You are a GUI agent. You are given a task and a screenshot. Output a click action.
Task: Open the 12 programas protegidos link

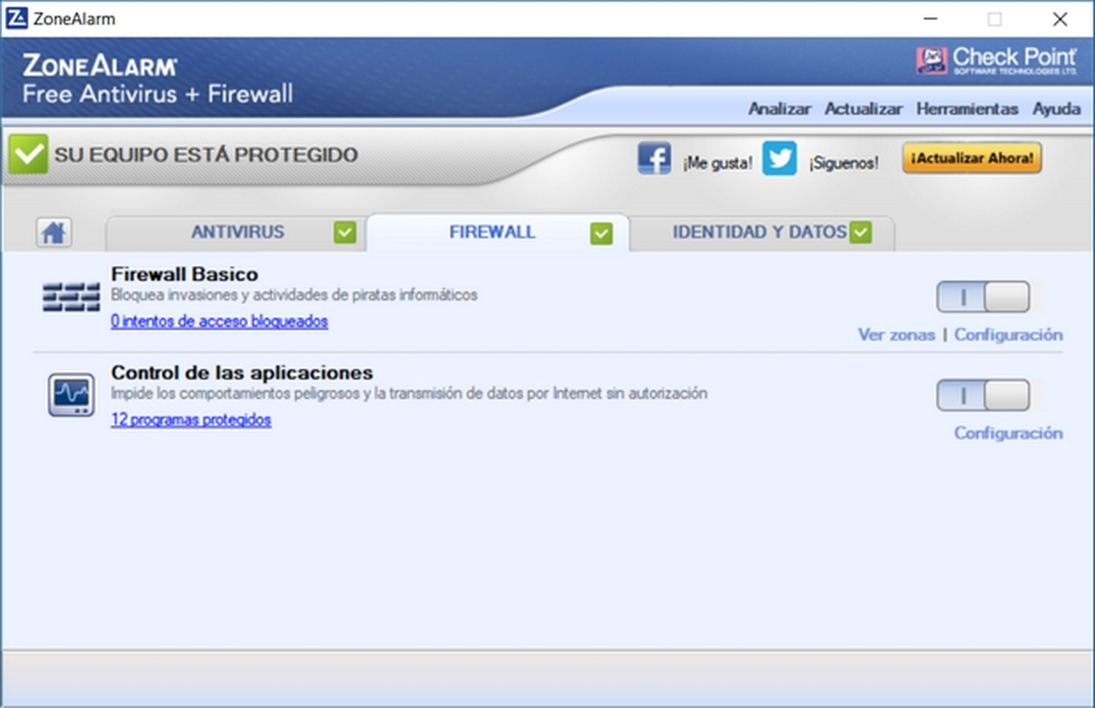pos(191,419)
